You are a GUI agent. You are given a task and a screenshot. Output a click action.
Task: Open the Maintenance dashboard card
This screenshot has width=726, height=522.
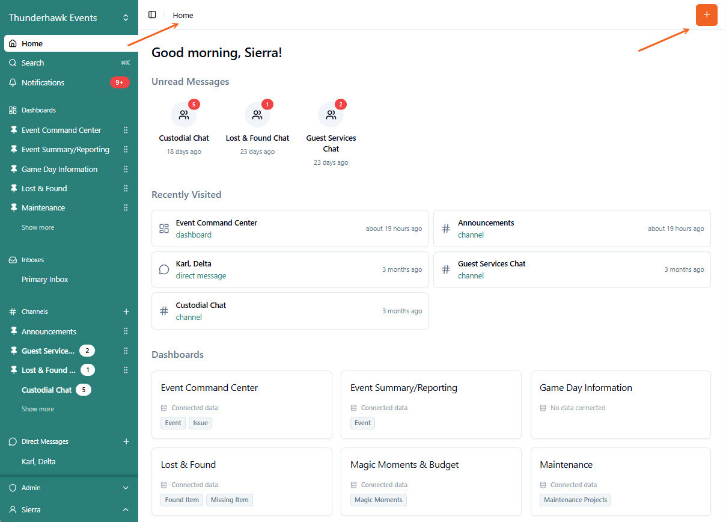(621, 482)
